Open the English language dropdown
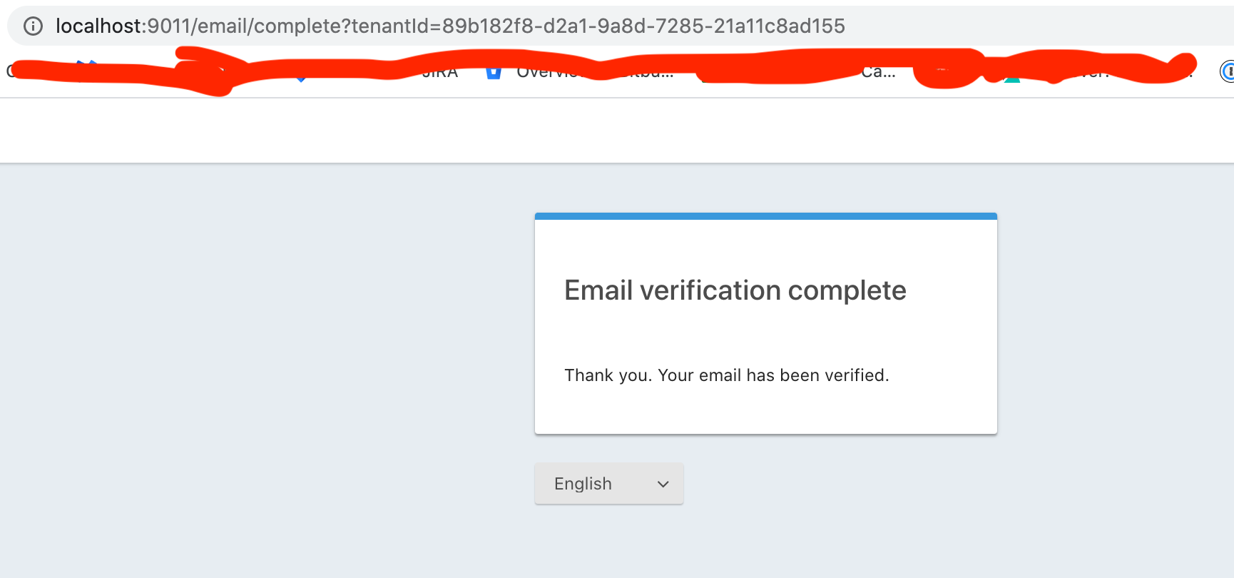Image resolution: width=1234 pixels, height=578 pixels. 608,483
